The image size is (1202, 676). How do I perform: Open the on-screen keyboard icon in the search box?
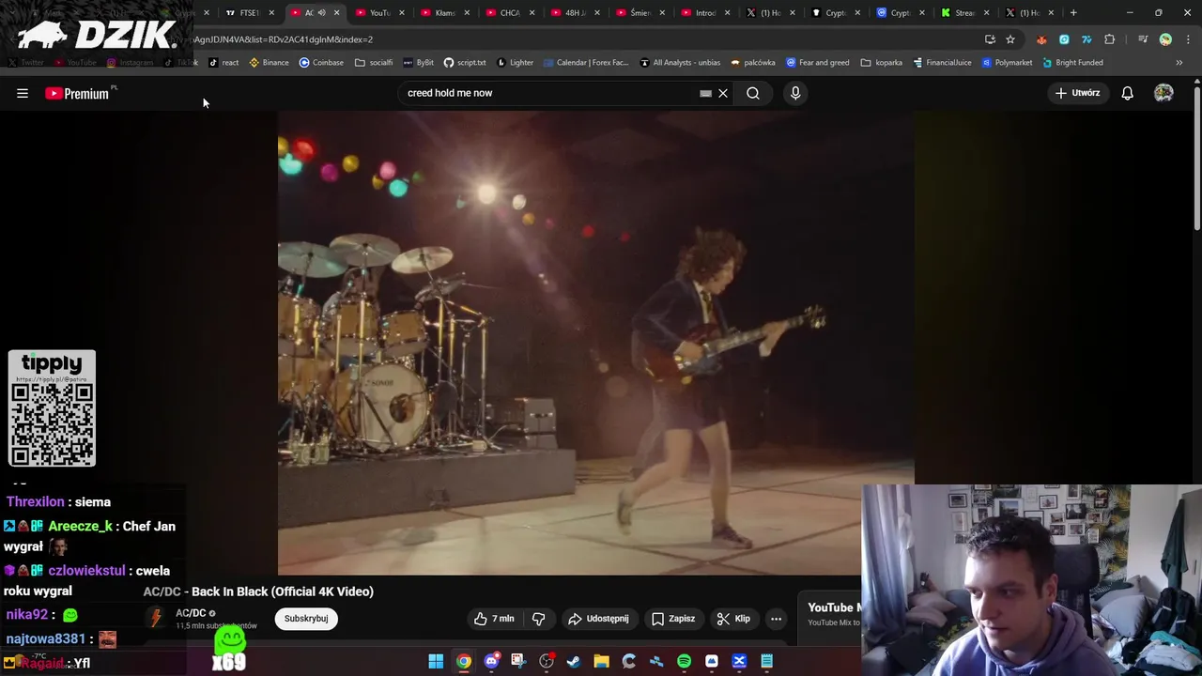(x=705, y=93)
